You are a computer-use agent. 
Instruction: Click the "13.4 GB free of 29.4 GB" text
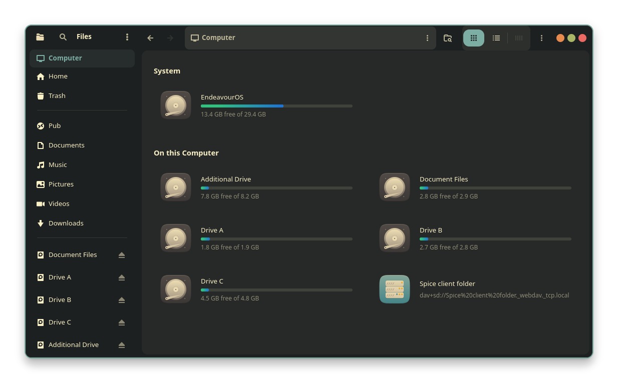[x=233, y=114]
